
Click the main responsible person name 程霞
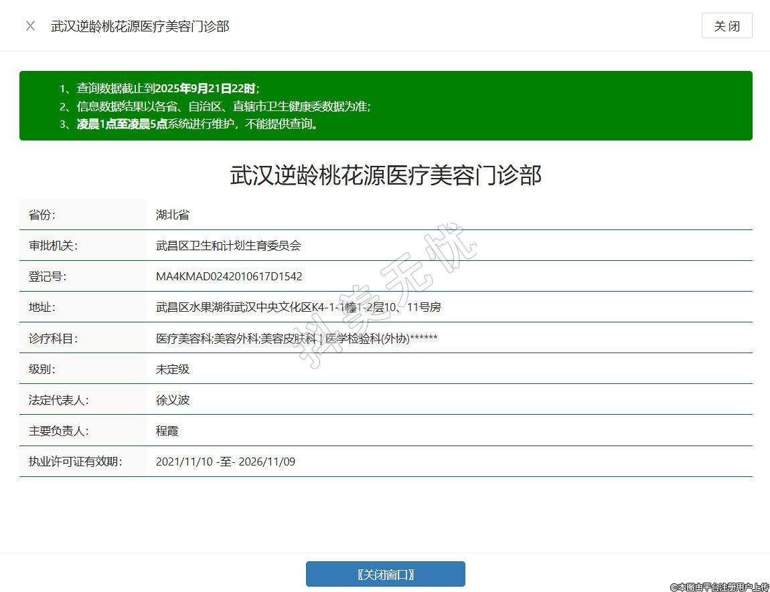coord(167,431)
